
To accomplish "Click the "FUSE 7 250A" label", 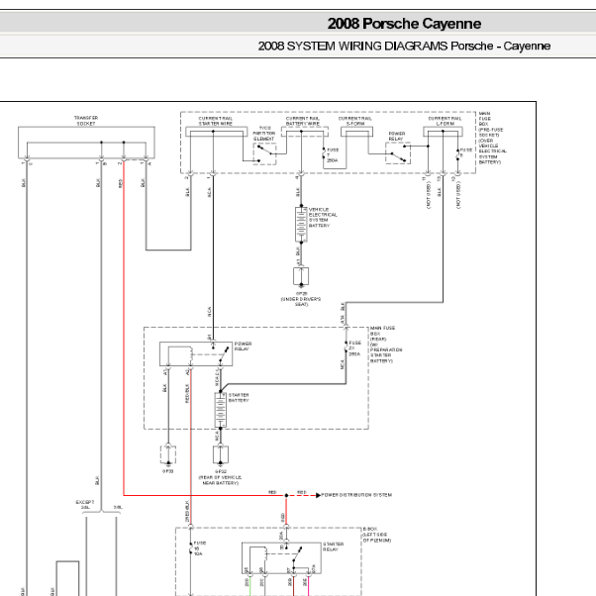I will tap(333, 155).
